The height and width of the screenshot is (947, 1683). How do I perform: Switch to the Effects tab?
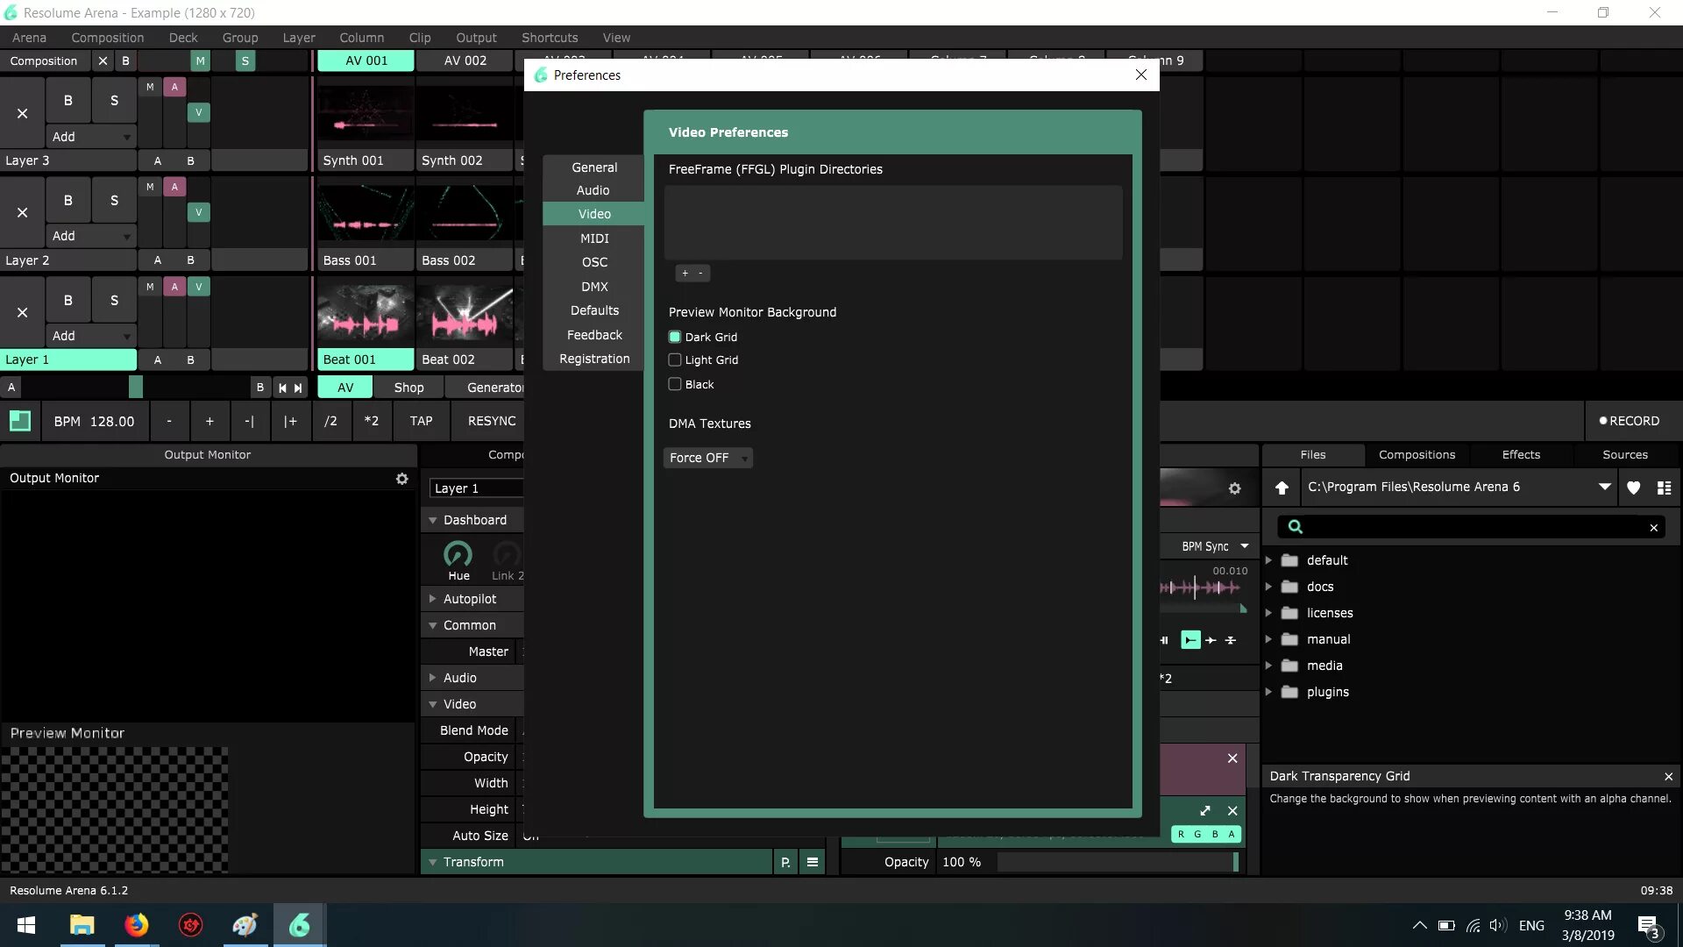[x=1521, y=454]
